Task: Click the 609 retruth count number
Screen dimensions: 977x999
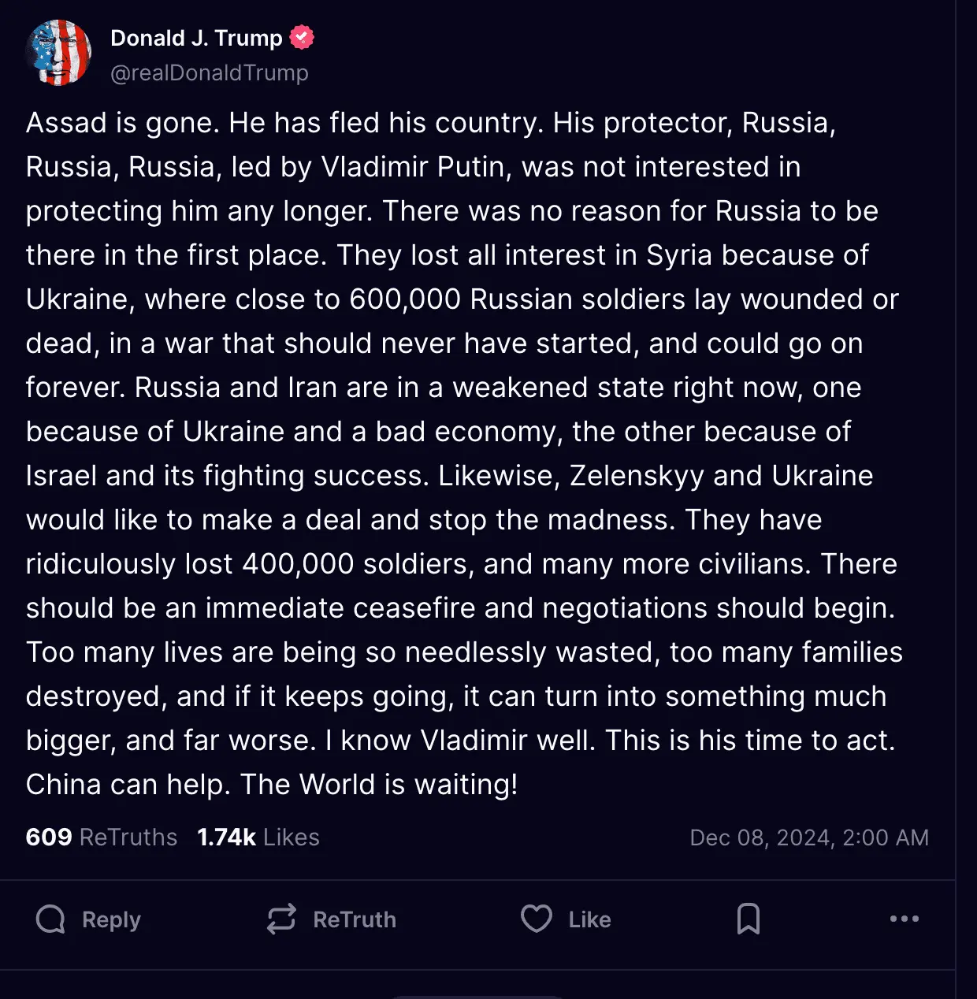Action: tap(49, 837)
